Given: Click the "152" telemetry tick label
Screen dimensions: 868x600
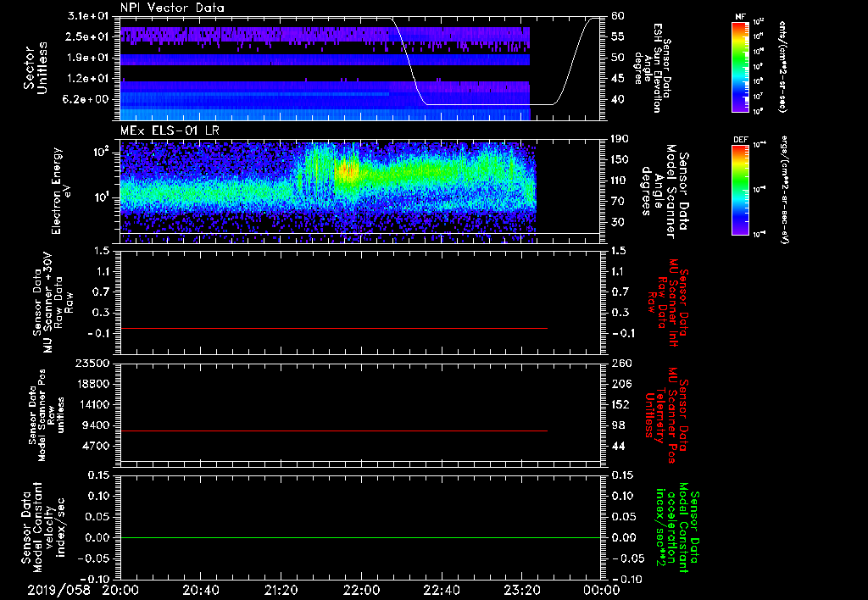Looking at the screenshot, I should point(621,404).
